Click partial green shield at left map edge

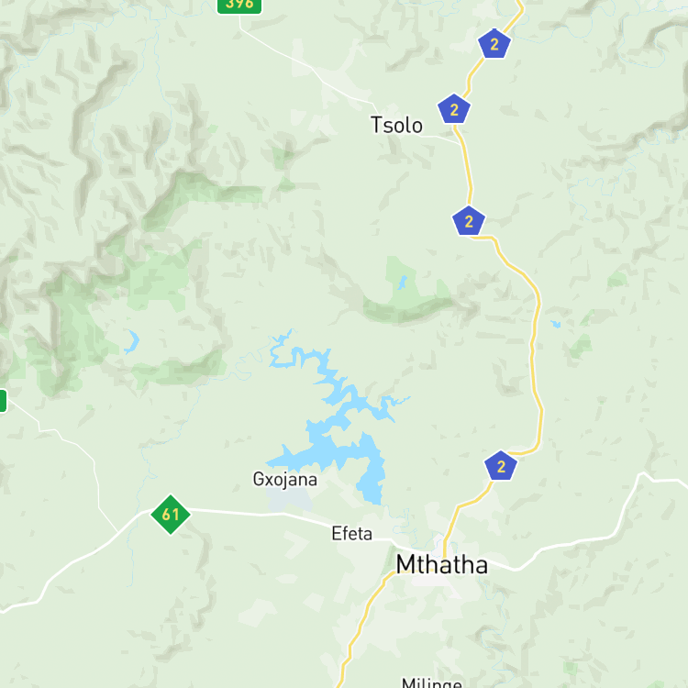3,401
